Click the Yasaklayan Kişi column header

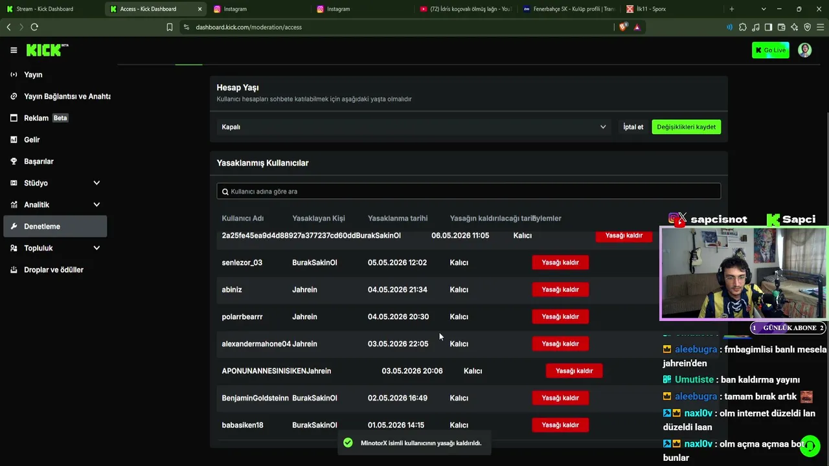pyautogui.click(x=319, y=218)
